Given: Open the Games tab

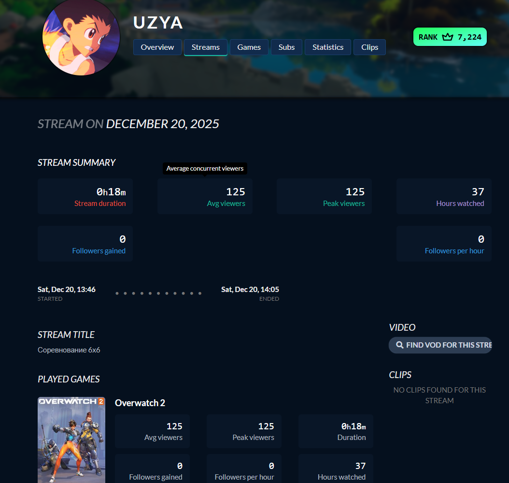Looking at the screenshot, I should coord(249,47).
